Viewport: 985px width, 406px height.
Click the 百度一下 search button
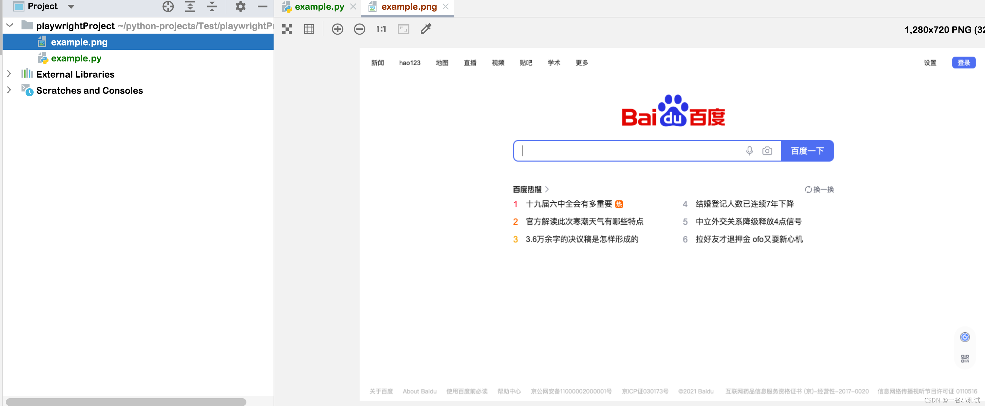[807, 151]
